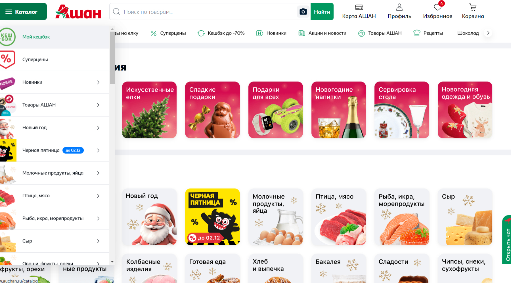Open Рецепты chef hat link
The width and height of the screenshot is (511, 283).
point(428,33)
